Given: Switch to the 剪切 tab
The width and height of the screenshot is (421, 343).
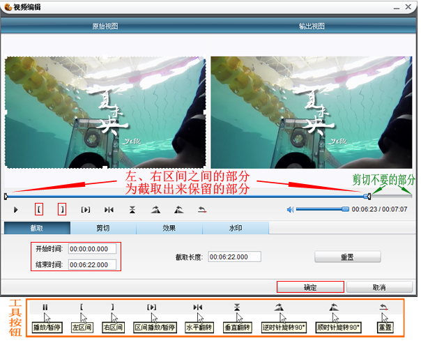Looking at the screenshot, I should click(103, 228).
